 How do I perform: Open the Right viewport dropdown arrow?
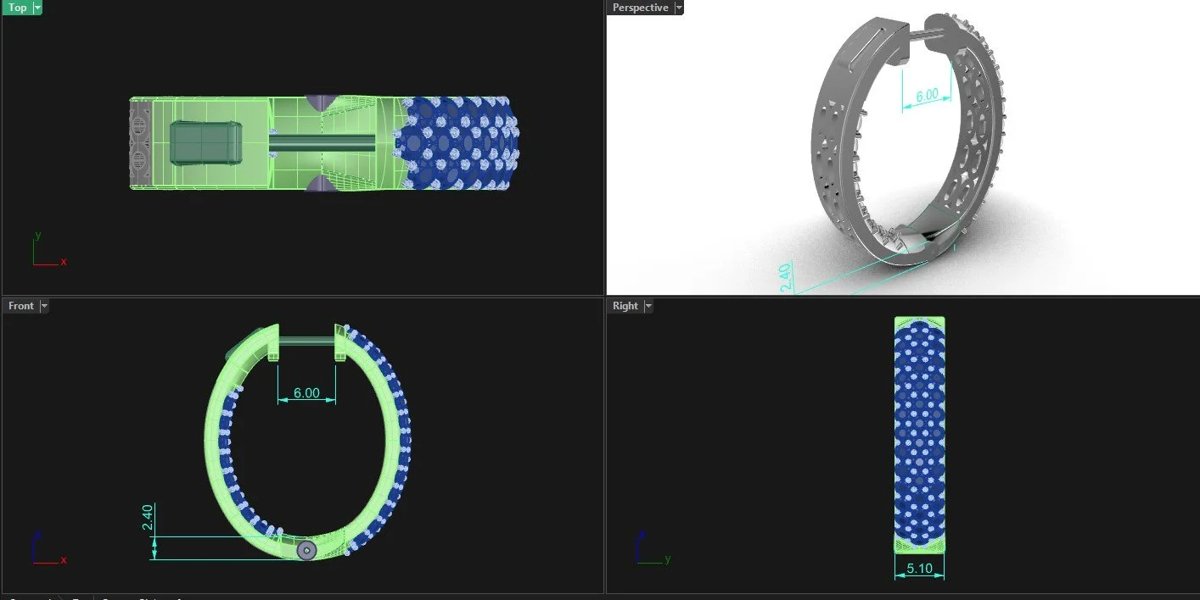[x=648, y=306]
